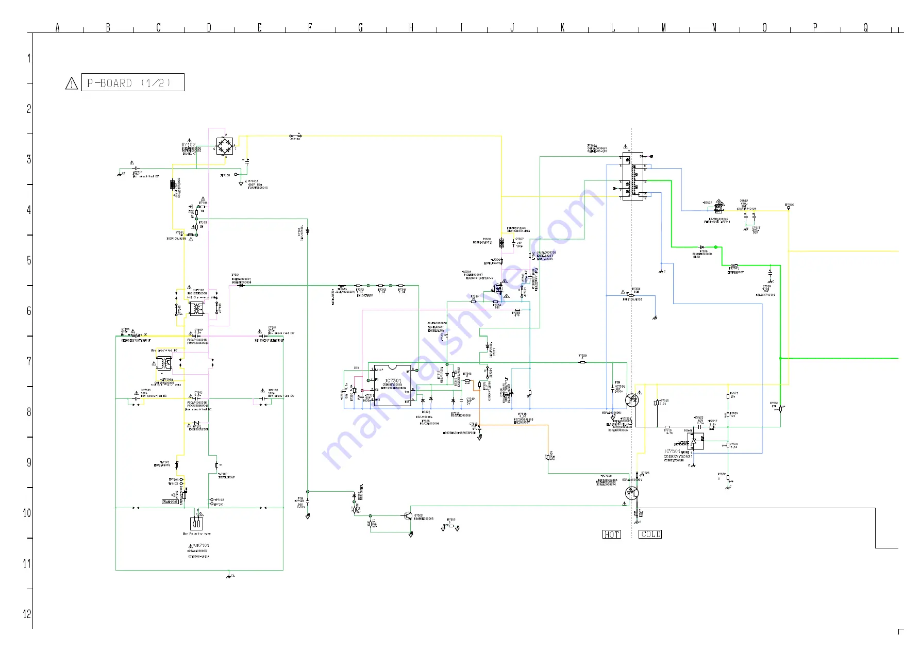Image resolution: width=921 pixels, height=651 pixels.
Task: Select the TP7502 test point
Action: pos(789,208)
